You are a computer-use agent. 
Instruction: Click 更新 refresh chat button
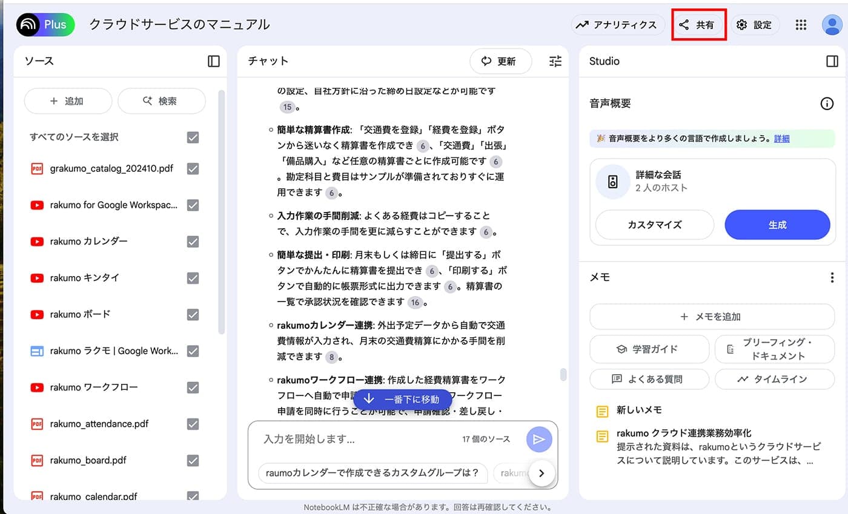point(500,61)
